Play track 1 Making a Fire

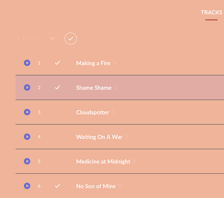(27, 63)
